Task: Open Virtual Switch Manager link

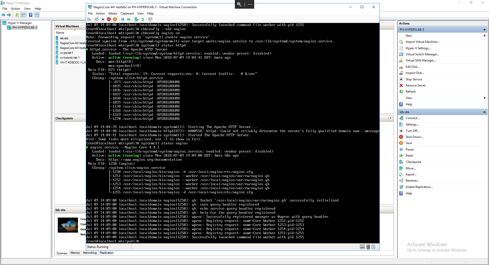Action: (x=422, y=54)
